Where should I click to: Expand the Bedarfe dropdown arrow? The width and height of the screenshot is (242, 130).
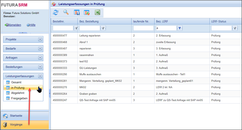pos(40,49)
